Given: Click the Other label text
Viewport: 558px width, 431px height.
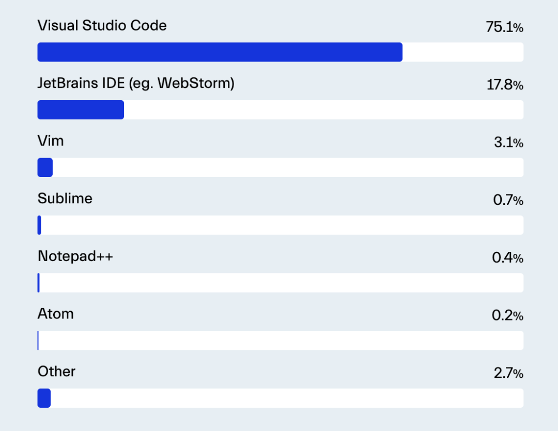Looking at the screenshot, I should (56, 372).
